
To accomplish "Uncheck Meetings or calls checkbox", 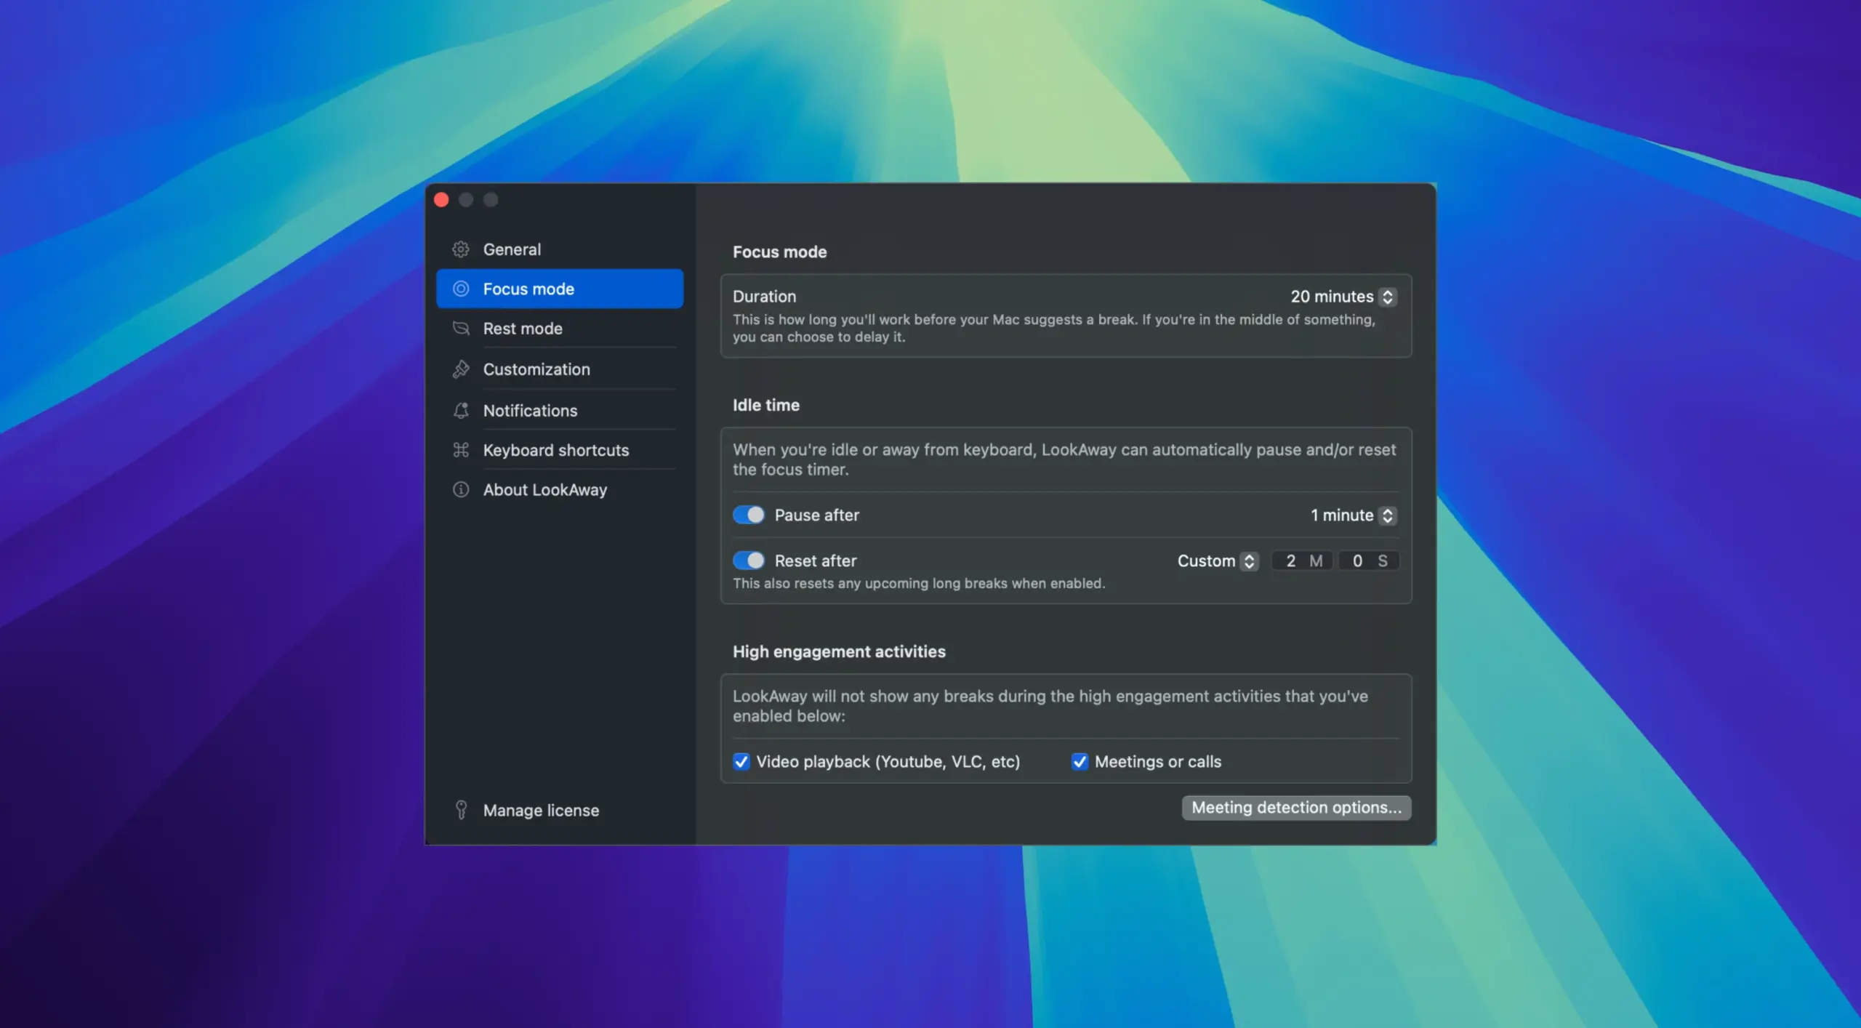I will [1080, 761].
